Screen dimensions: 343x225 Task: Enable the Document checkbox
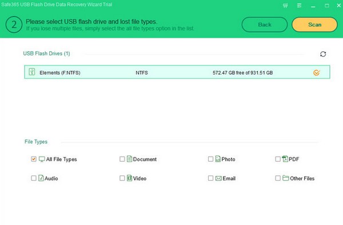coord(122,159)
